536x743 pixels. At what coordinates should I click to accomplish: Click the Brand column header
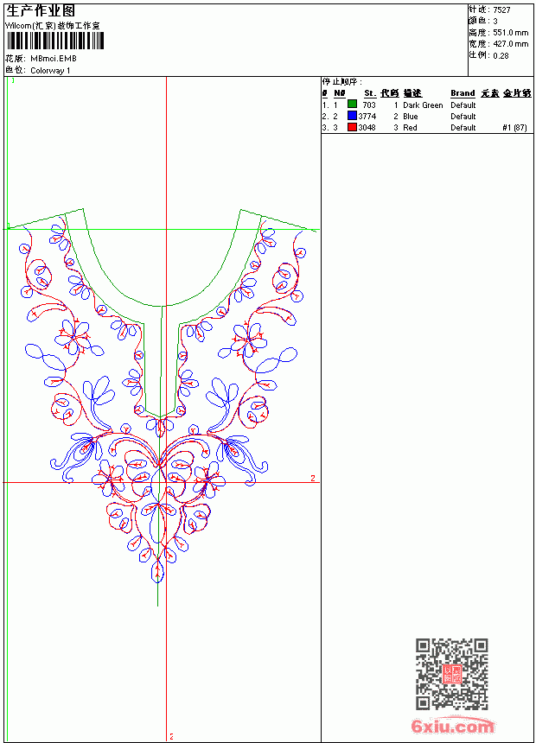click(x=463, y=93)
